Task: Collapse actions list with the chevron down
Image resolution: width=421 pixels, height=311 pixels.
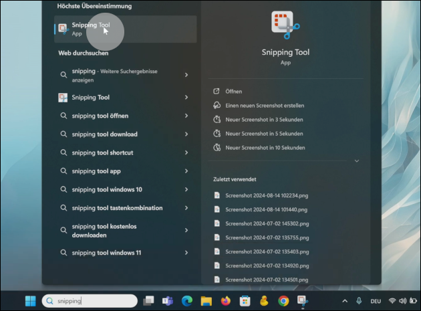Action: pos(357,161)
